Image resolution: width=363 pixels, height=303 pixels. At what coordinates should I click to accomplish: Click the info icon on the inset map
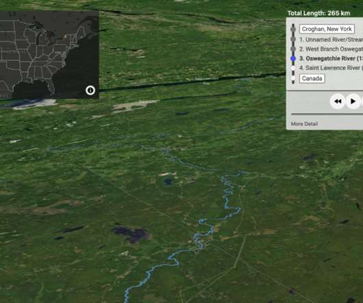coord(90,90)
